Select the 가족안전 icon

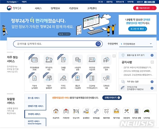click(66, 111)
